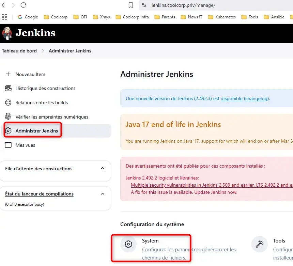The width and height of the screenshot is (293, 266).
Task: Open the Coolcorp Infra bookmark folder
Action: [132, 17]
